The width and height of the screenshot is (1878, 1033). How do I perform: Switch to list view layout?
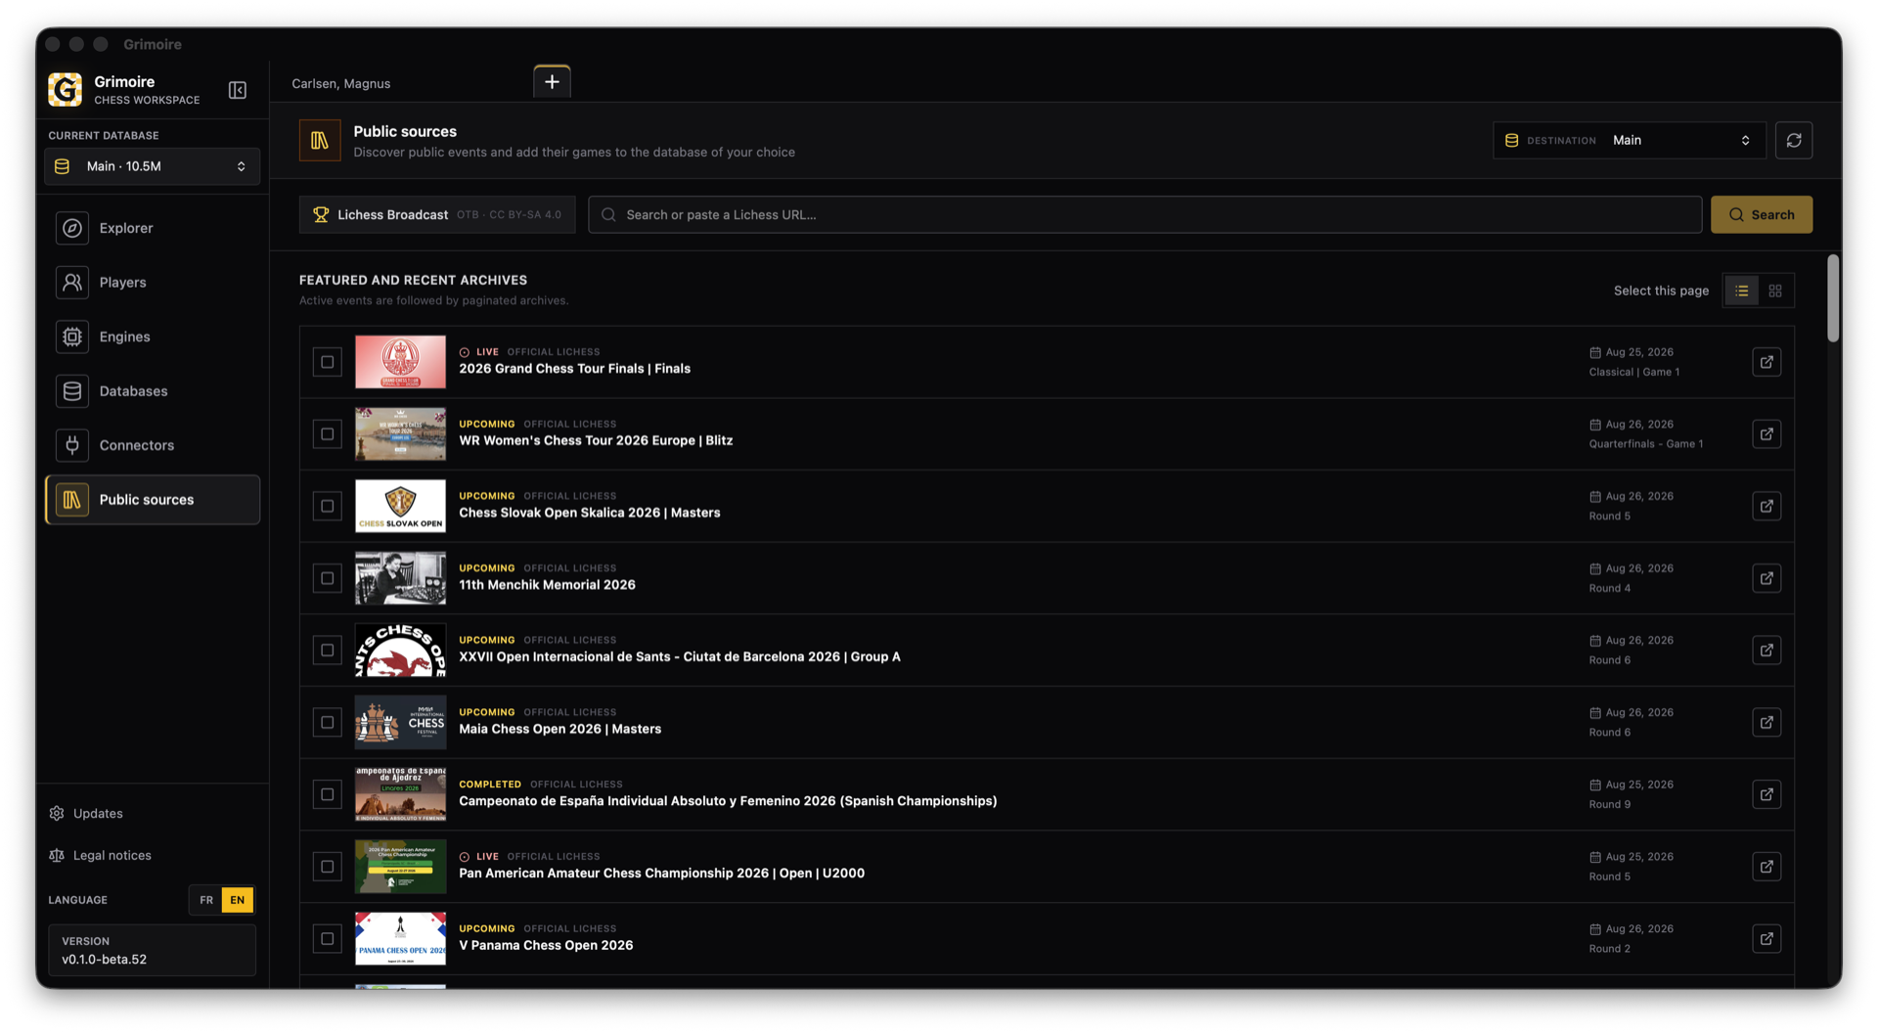coord(1741,291)
